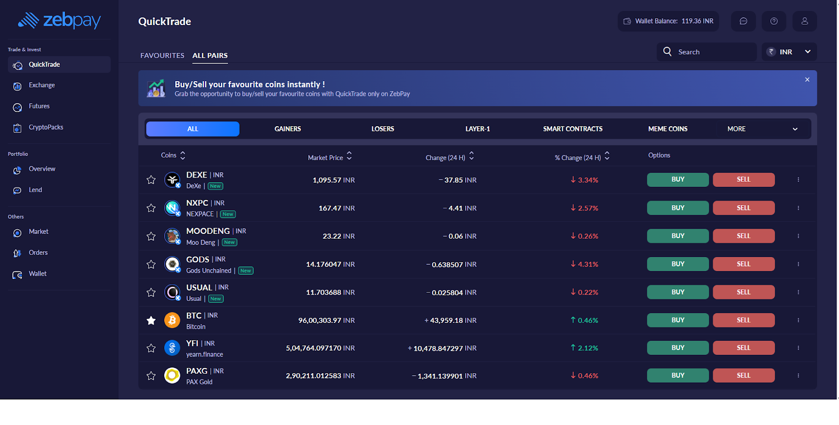Click the banner chart illustration icon
839x425 pixels.
click(x=156, y=88)
